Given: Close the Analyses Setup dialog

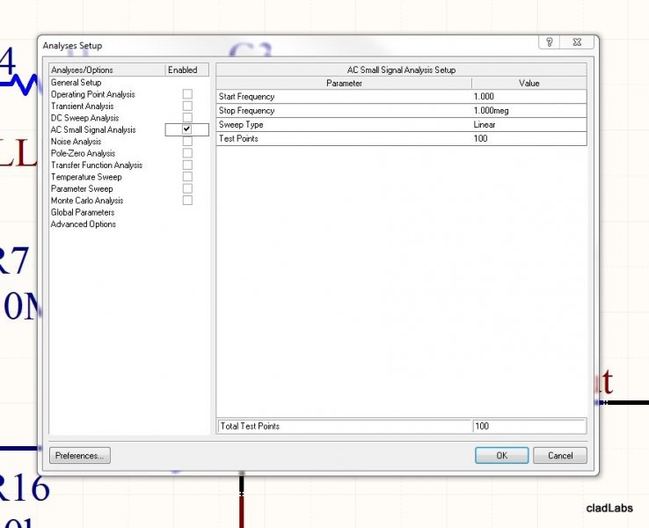Looking at the screenshot, I should [x=577, y=43].
